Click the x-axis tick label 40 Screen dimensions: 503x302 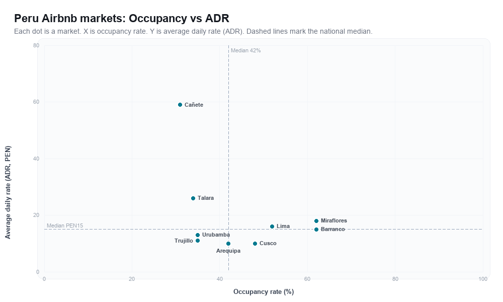(x=220, y=279)
